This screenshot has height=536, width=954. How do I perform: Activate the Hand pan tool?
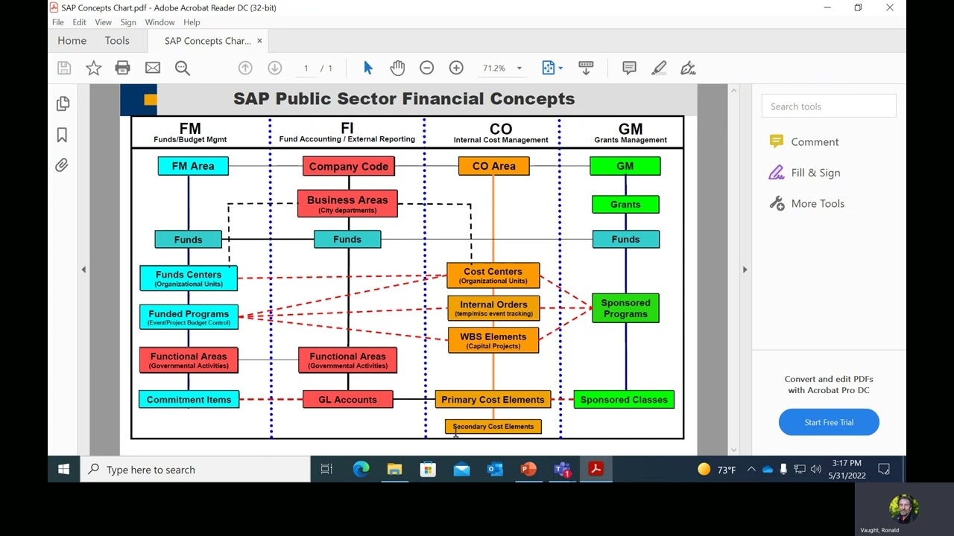[397, 68]
